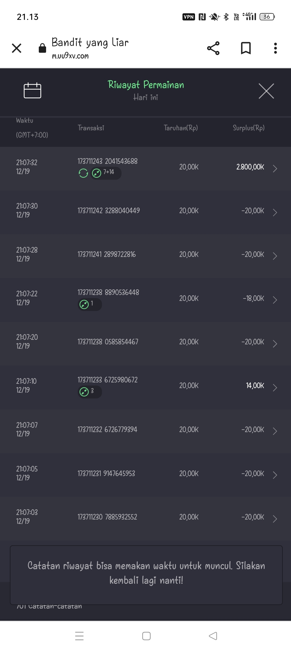This screenshot has height=651, width=291.
Task: Close the browser tab with X
Action: click(x=17, y=48)
